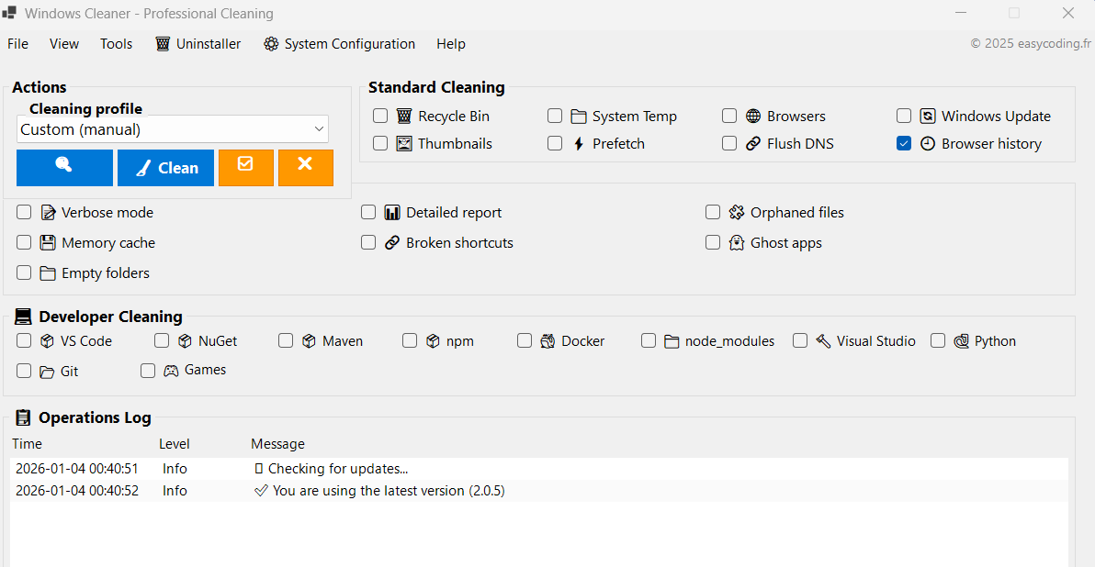Image resolution: width=1095 pixels, height=567 pixels.
Task: Click the Broken shortcuts chain icon
Action: pyautogui.click(x=392, y=243)
